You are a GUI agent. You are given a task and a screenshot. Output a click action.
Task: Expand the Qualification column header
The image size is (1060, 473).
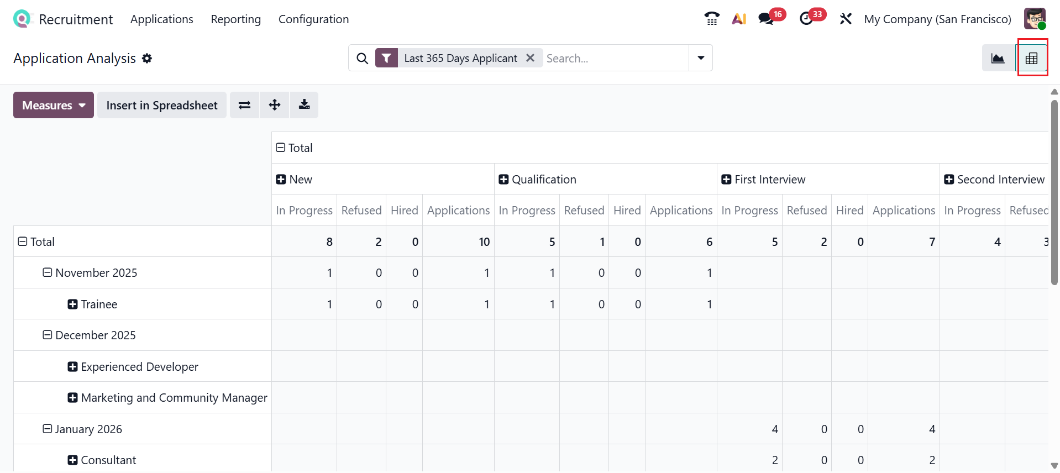coord(503,180)
